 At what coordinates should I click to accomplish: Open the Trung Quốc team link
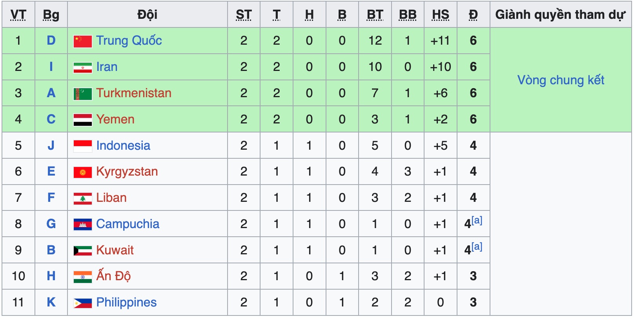(x=129, y=40)
